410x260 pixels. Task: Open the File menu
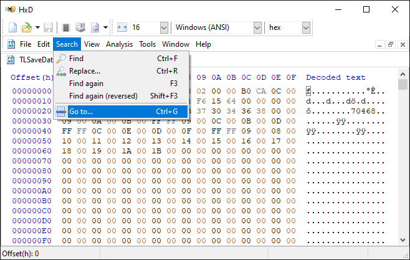pyautogui.click(x=26, y=44)
